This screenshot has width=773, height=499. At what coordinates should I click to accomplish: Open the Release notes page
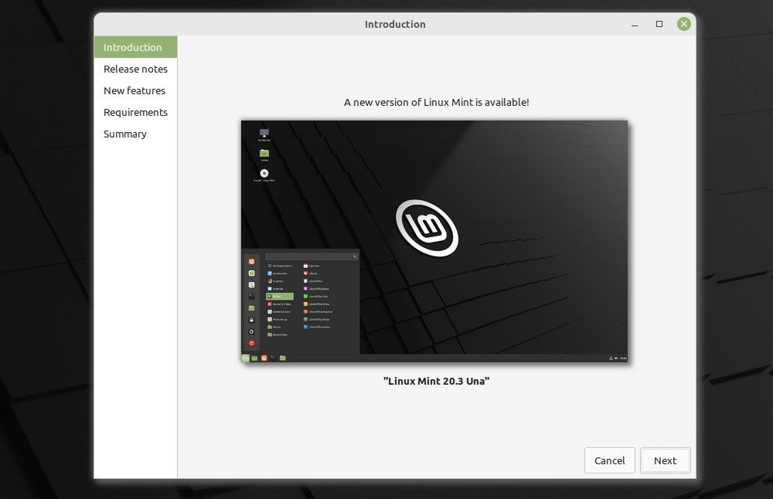point(135,69)
